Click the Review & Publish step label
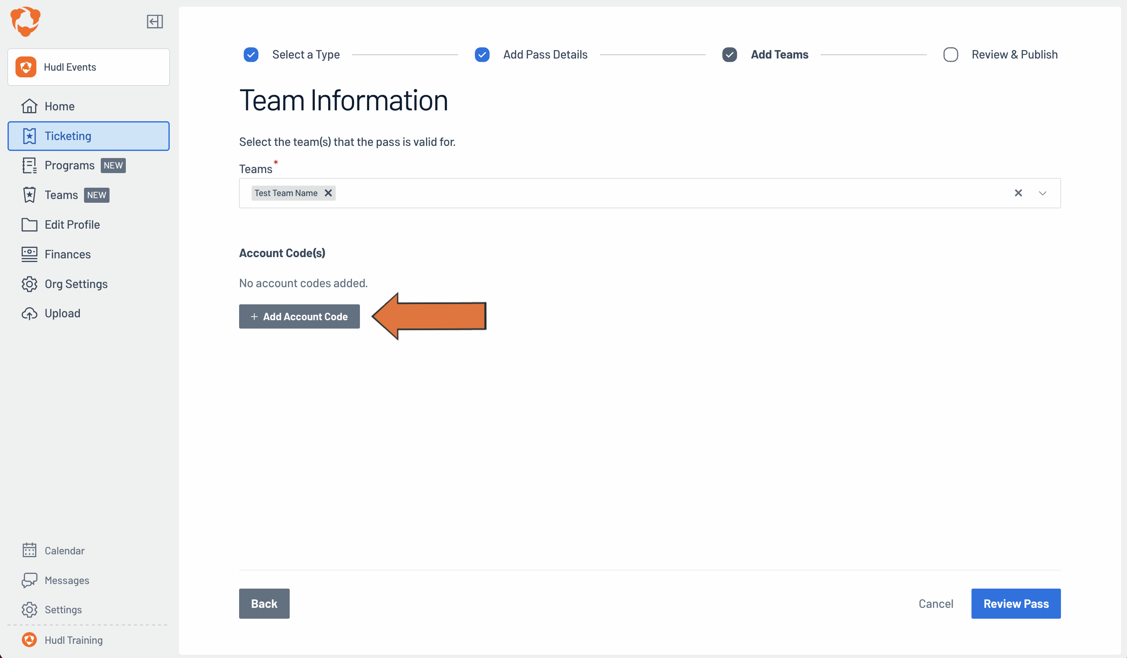This screenshot has width=1127, height=658. coord(1014,55)
